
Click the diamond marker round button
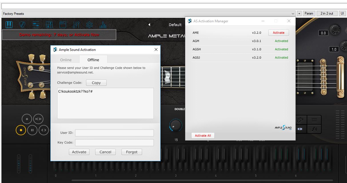27,119
